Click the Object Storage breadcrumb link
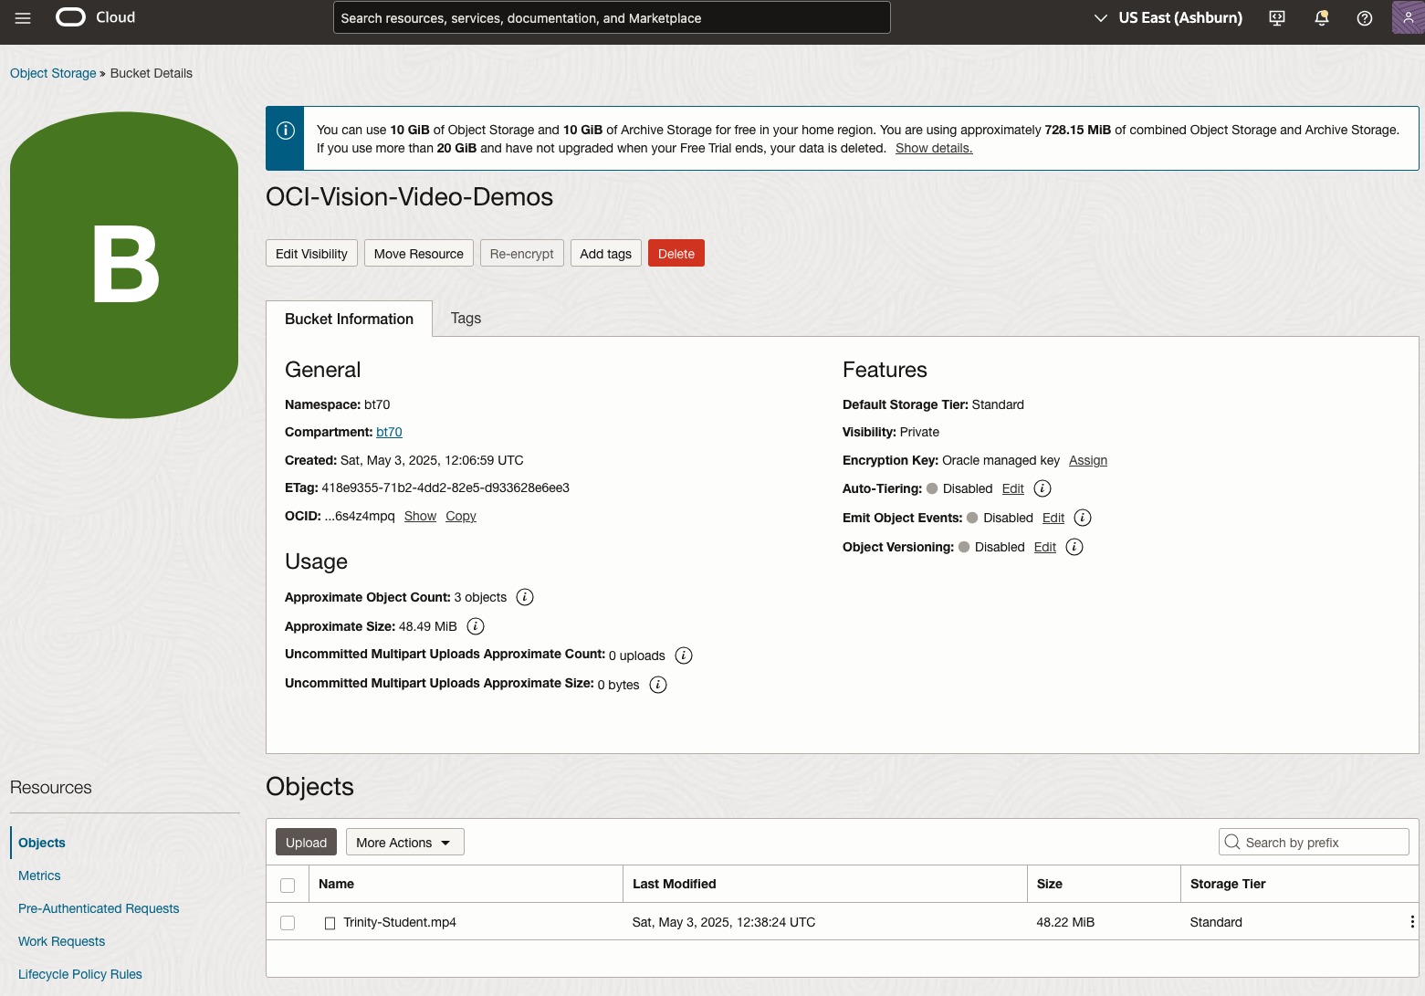1425x996 pixels. pyautogui.click(x=53, y=73)
